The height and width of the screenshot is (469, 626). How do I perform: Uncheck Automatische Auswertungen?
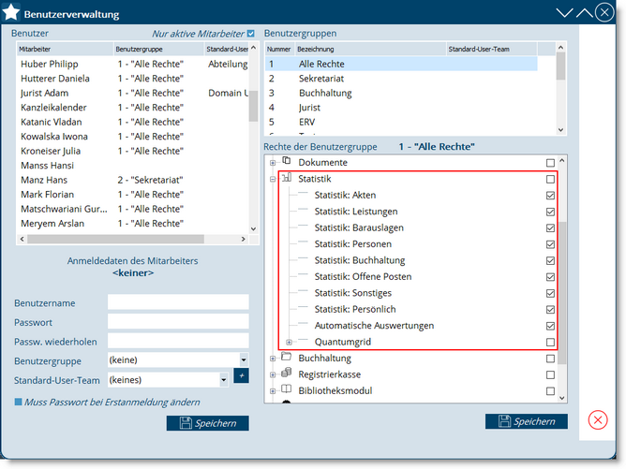[550, 326]
